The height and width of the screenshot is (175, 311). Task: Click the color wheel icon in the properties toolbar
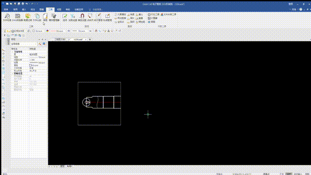point(47,31)
